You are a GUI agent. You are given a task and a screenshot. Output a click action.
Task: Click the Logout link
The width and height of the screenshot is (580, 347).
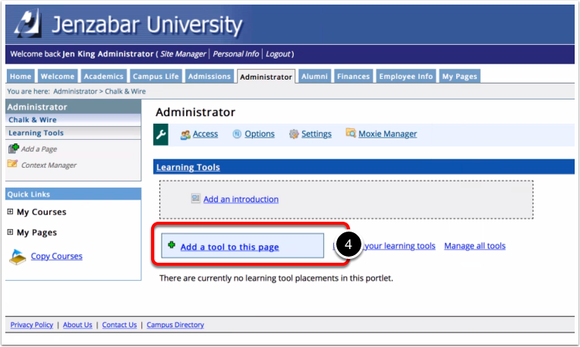(x=278, y=54)
